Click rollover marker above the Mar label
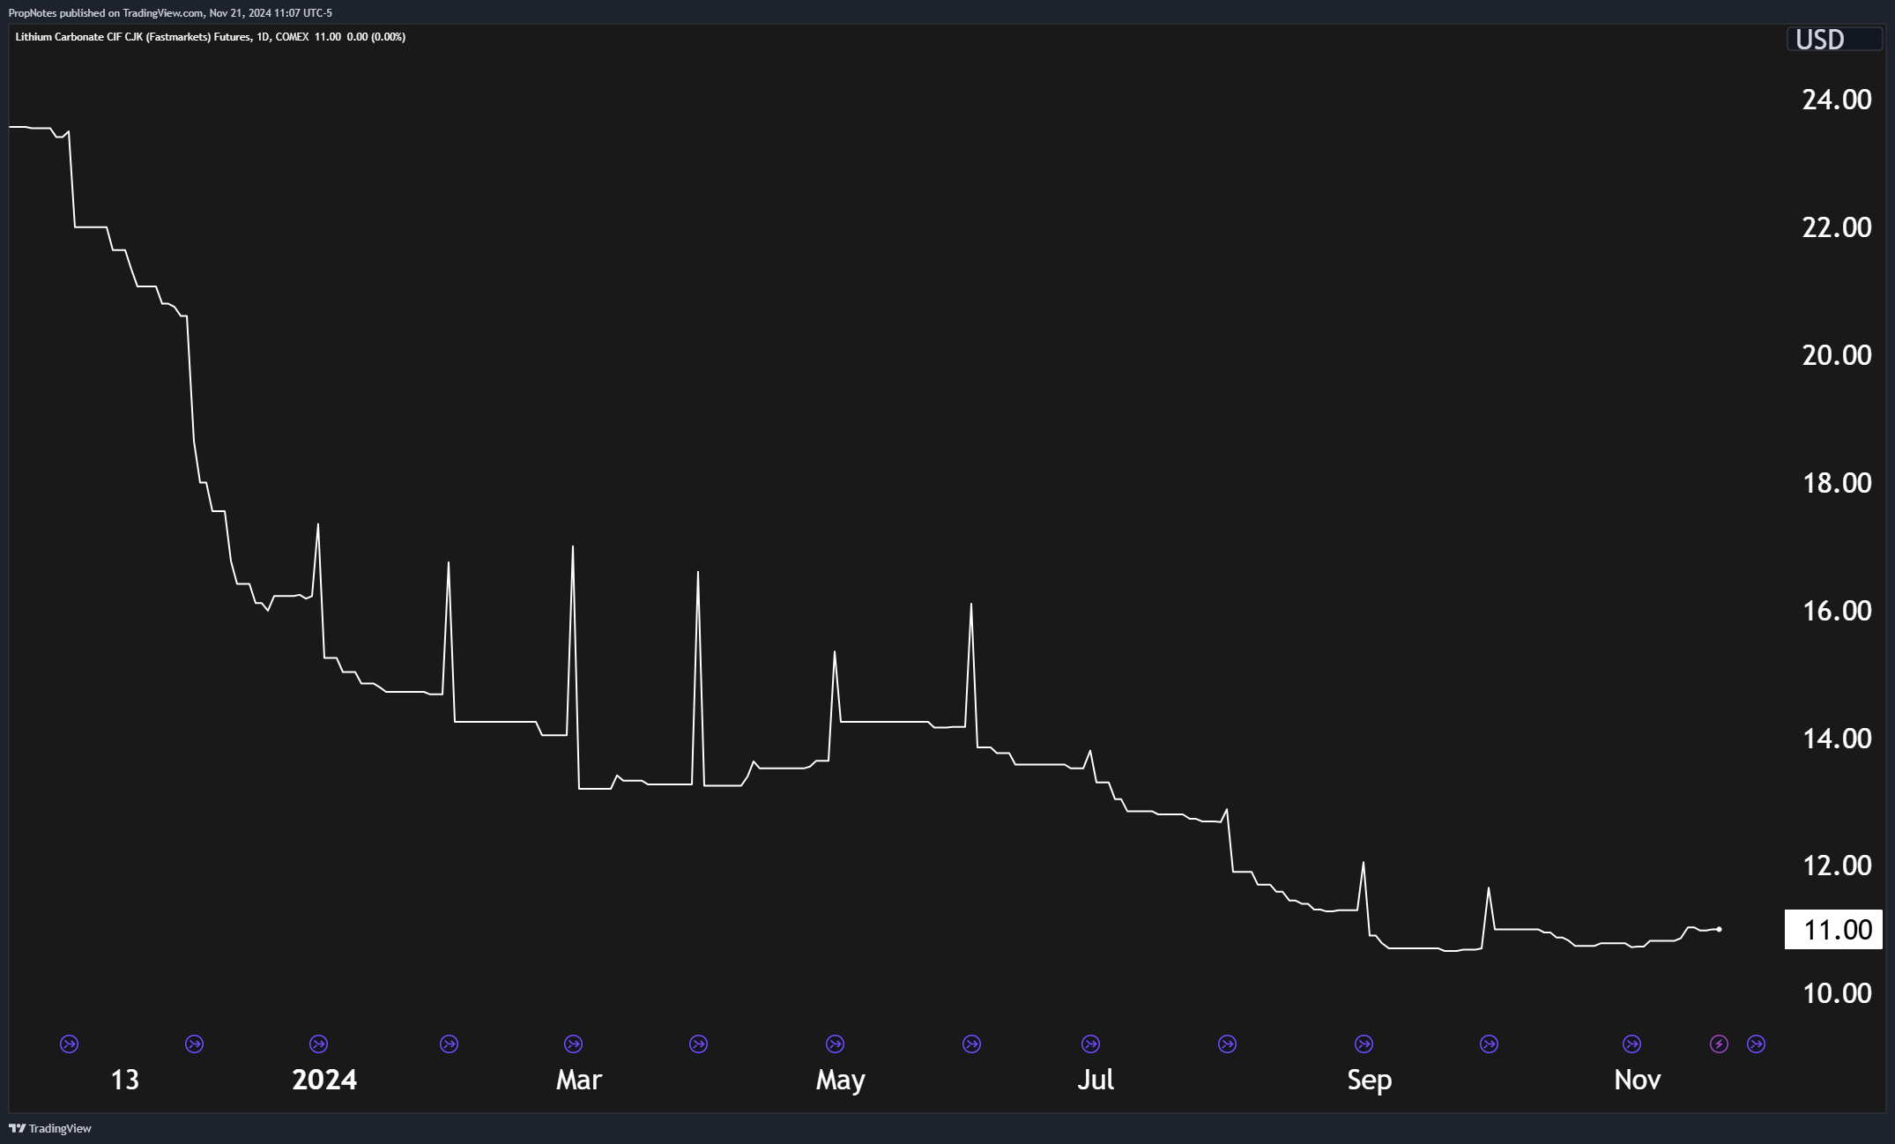The image size is (1895, 1144). 573,1044
